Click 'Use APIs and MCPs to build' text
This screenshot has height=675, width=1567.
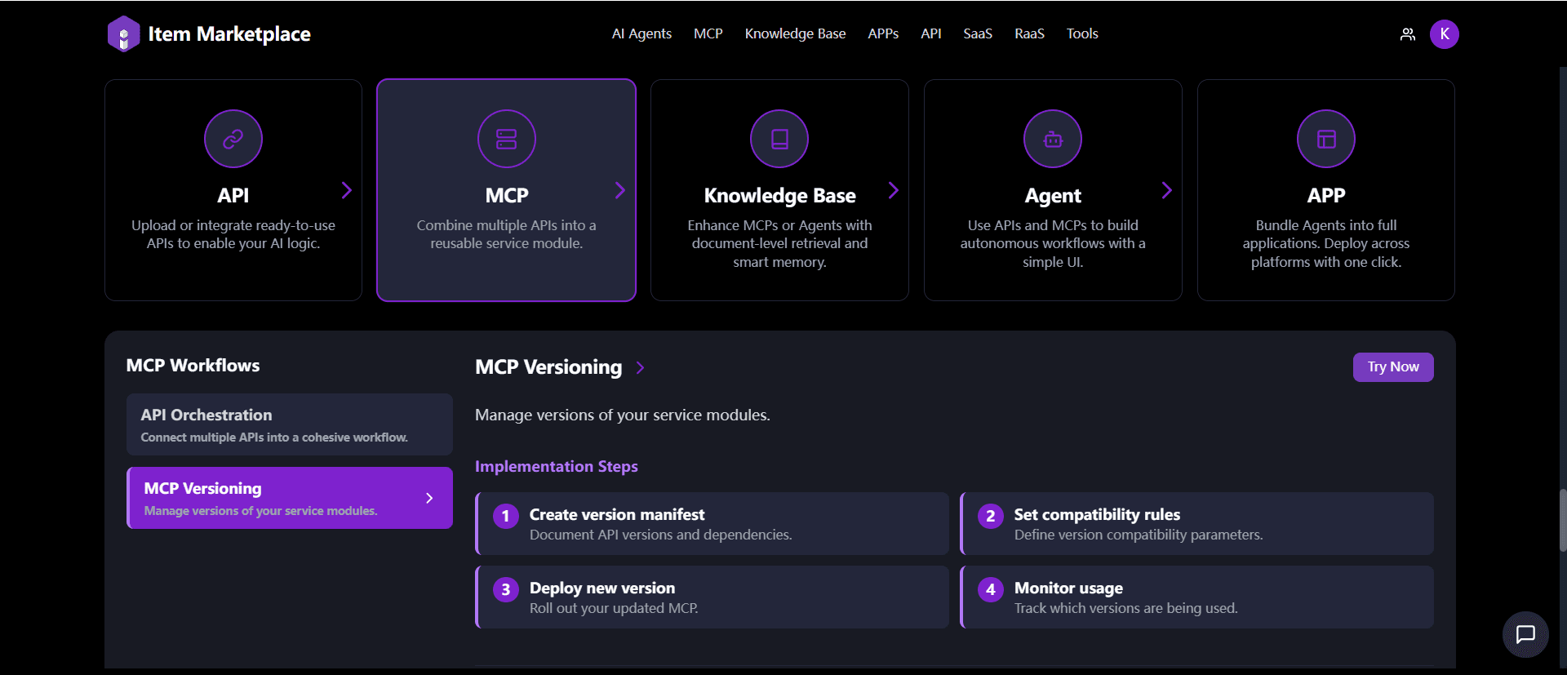(1053, 225)
